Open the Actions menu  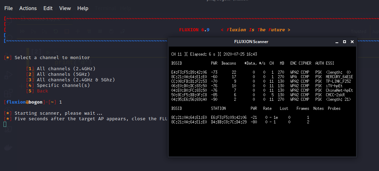point(28,8)
